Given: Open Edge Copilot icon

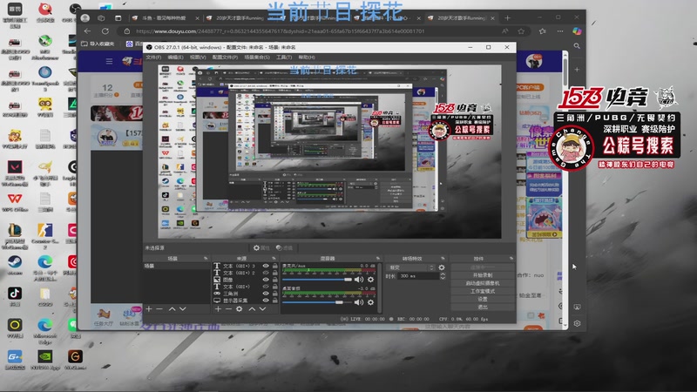Looking at the screenshot, I should tap(577, 31).
